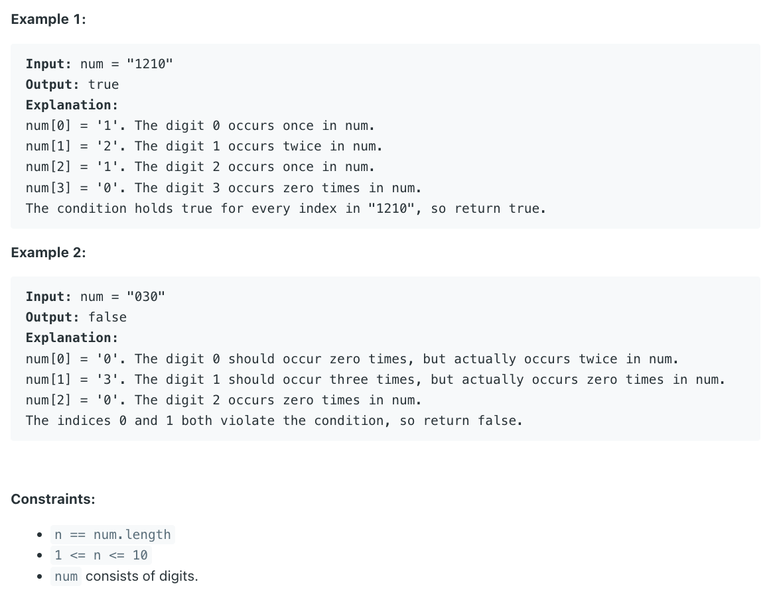Select the input line num = "1210"

[100, 64]
